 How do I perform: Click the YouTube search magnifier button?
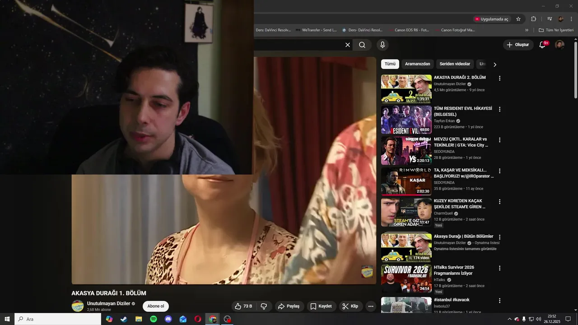362,45
